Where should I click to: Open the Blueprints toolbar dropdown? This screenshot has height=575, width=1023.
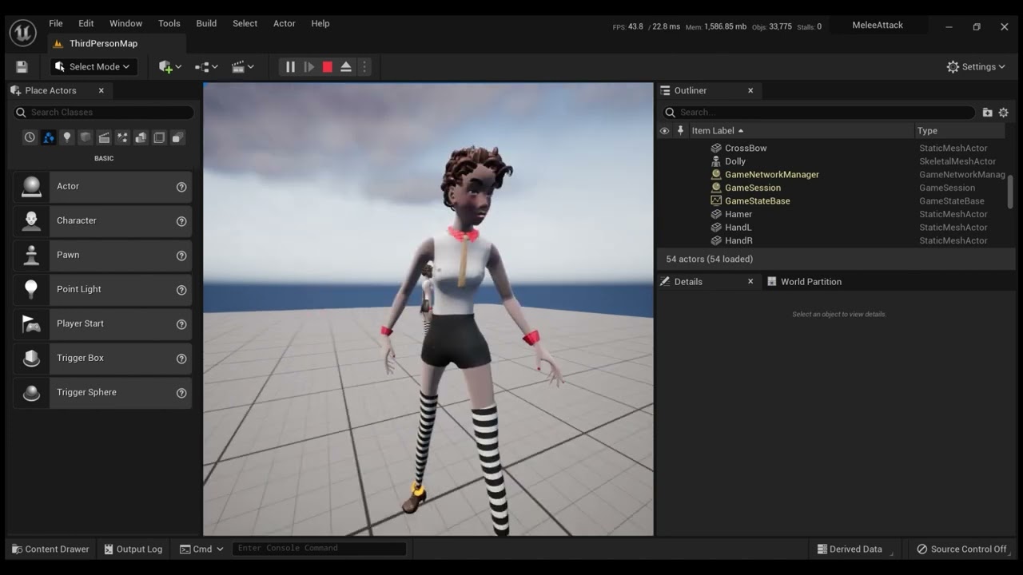coord(206,67)
